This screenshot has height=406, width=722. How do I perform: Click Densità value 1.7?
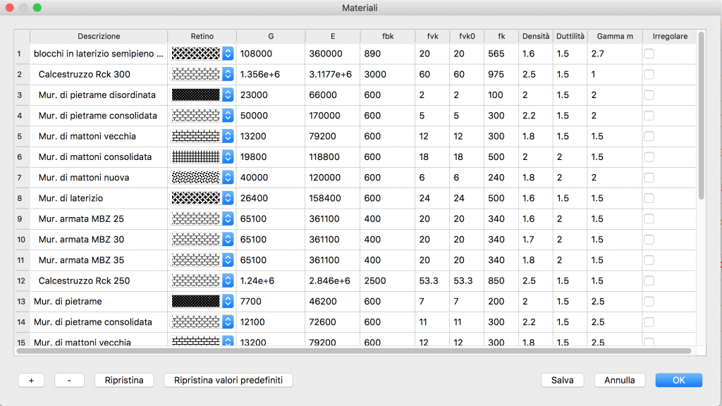coord(528,240)
